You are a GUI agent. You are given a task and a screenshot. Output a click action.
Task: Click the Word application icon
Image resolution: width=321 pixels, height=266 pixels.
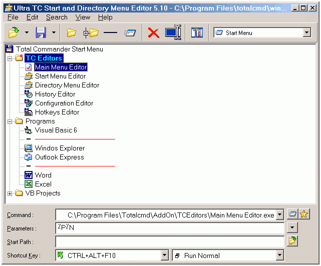(29, 175)
